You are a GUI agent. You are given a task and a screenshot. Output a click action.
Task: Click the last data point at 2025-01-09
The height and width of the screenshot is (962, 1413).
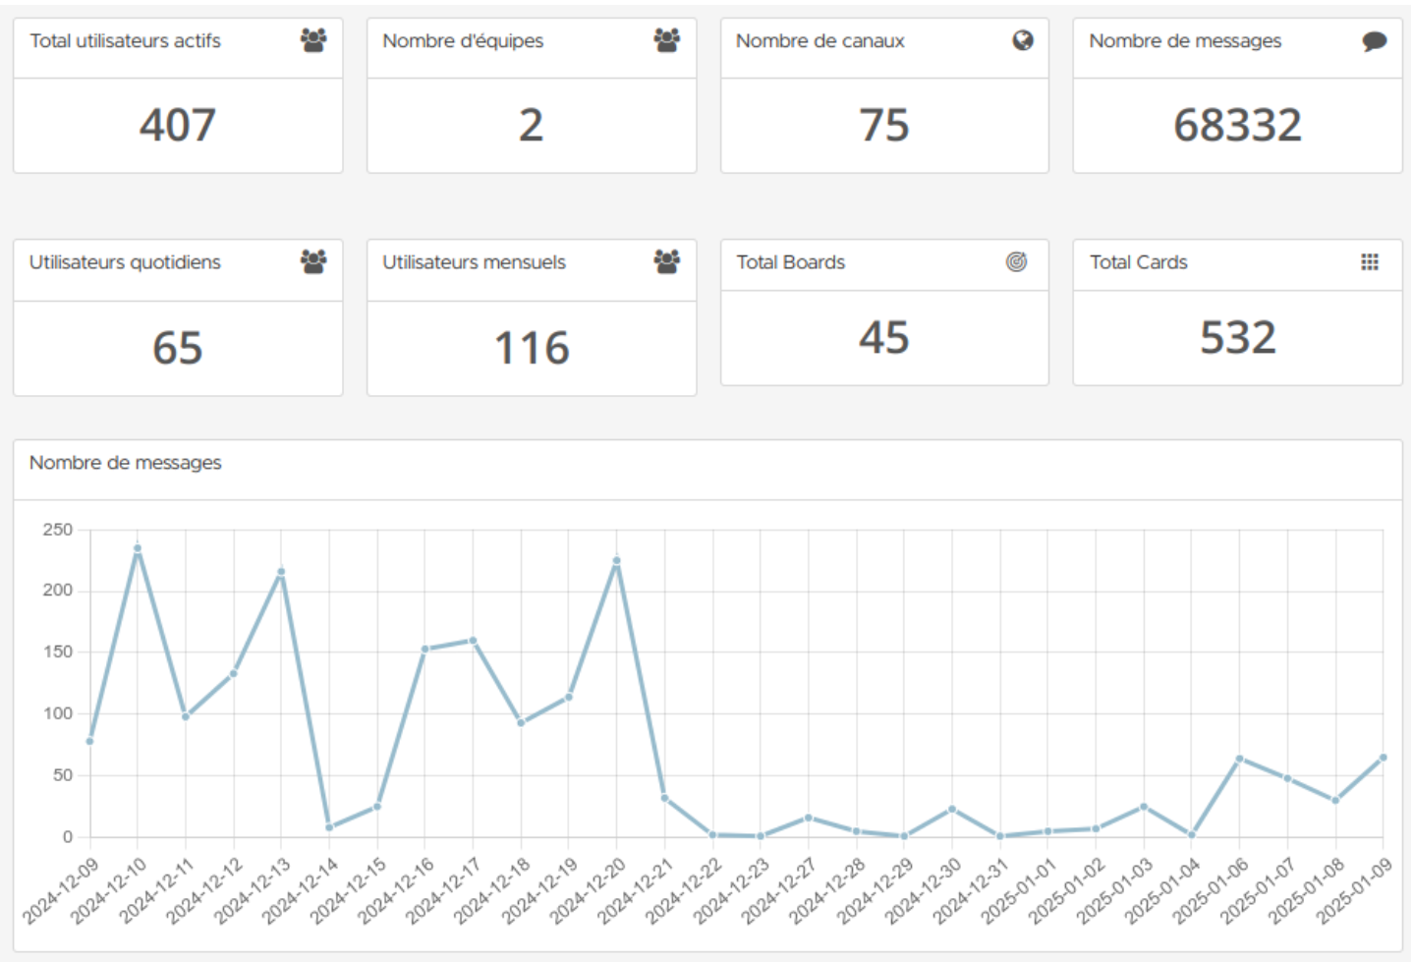tap(1383, 758)
